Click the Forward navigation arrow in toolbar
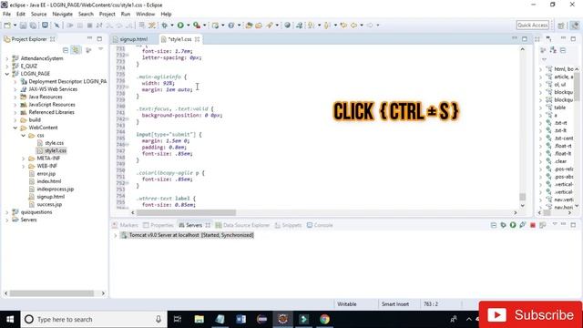Viewport: 583px width, 328px height. [370, 26]
